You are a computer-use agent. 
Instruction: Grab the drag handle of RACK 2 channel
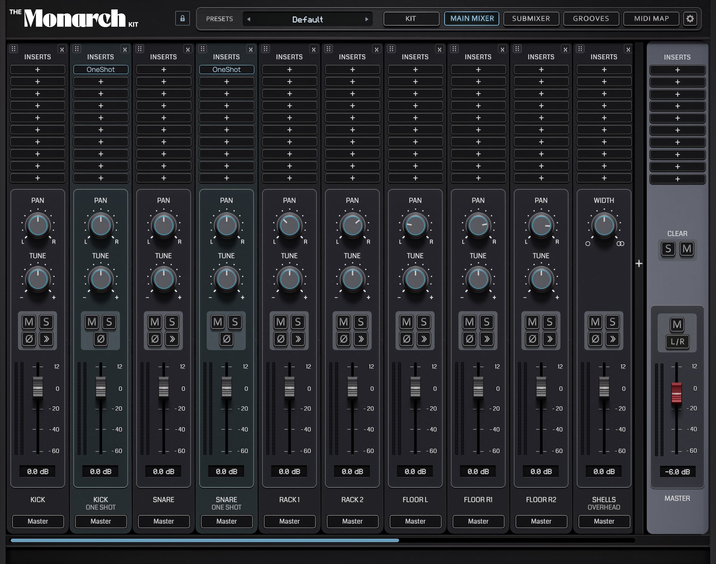(x=328, y=49)
